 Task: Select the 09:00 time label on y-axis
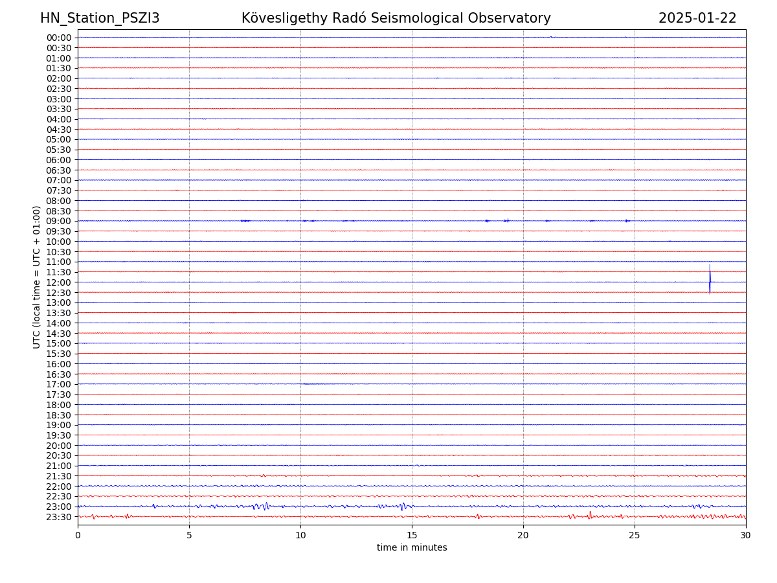pyautogui.click(x=58, y=221)
